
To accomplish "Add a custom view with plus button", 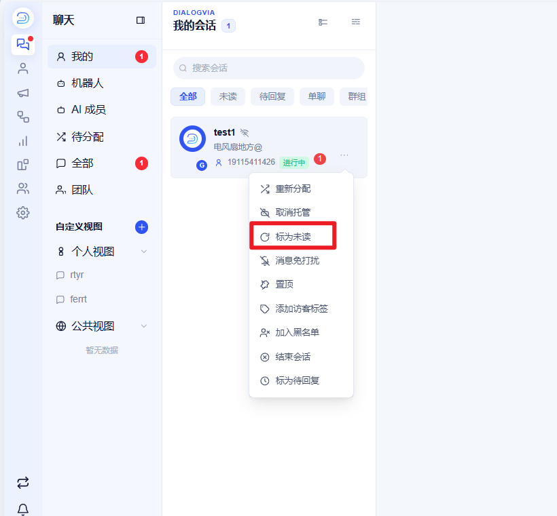I will pos(142,227).
